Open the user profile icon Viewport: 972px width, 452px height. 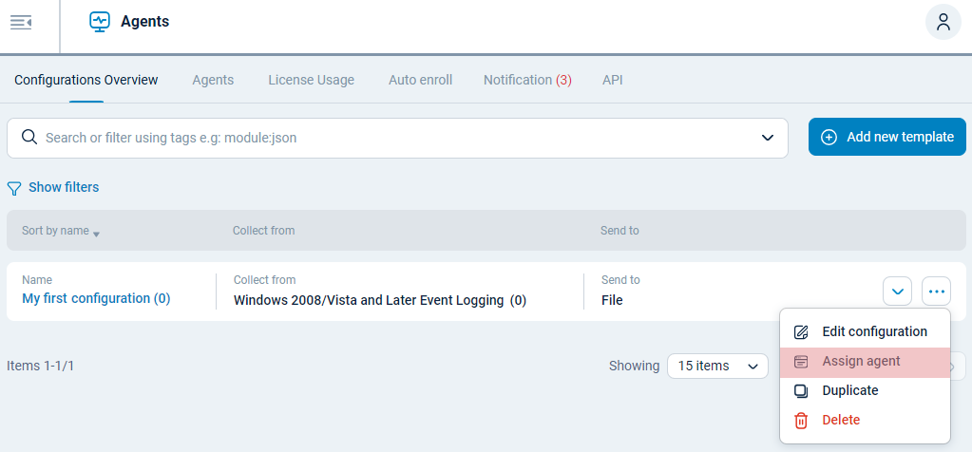(943, 22)
